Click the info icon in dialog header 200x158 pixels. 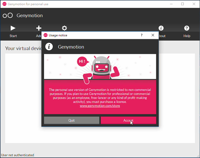pyautogui.click(x=49, y=47)
